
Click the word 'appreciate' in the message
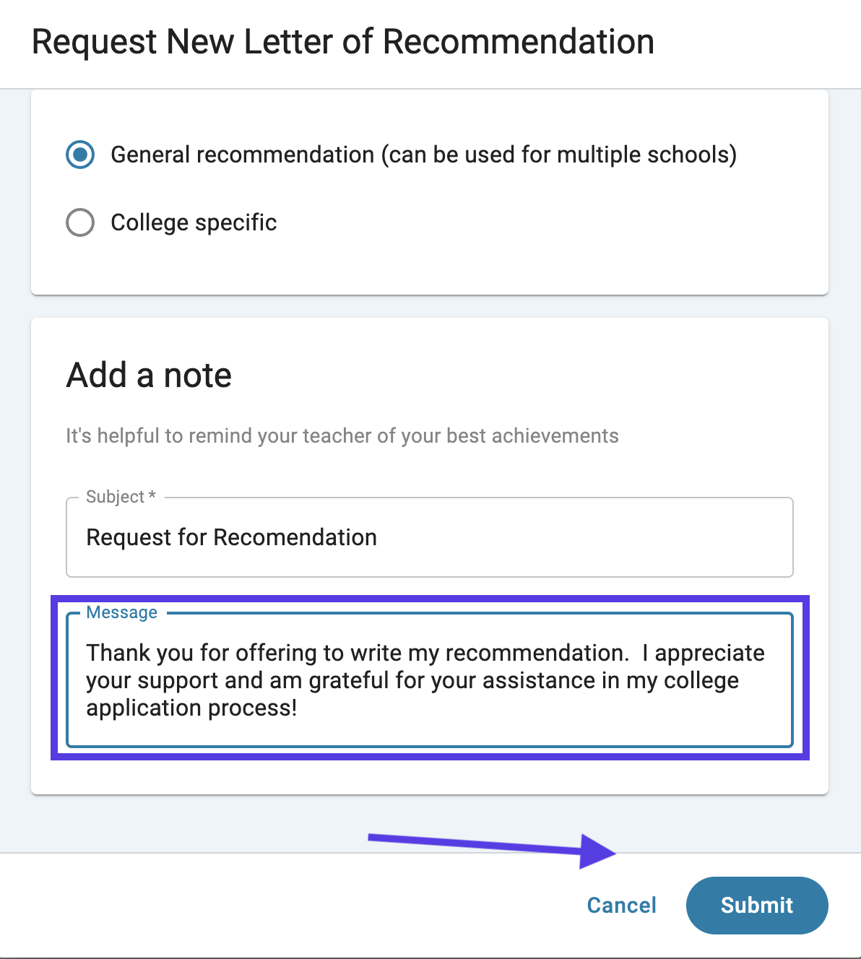pyautogui.click(x=709, y=654)
